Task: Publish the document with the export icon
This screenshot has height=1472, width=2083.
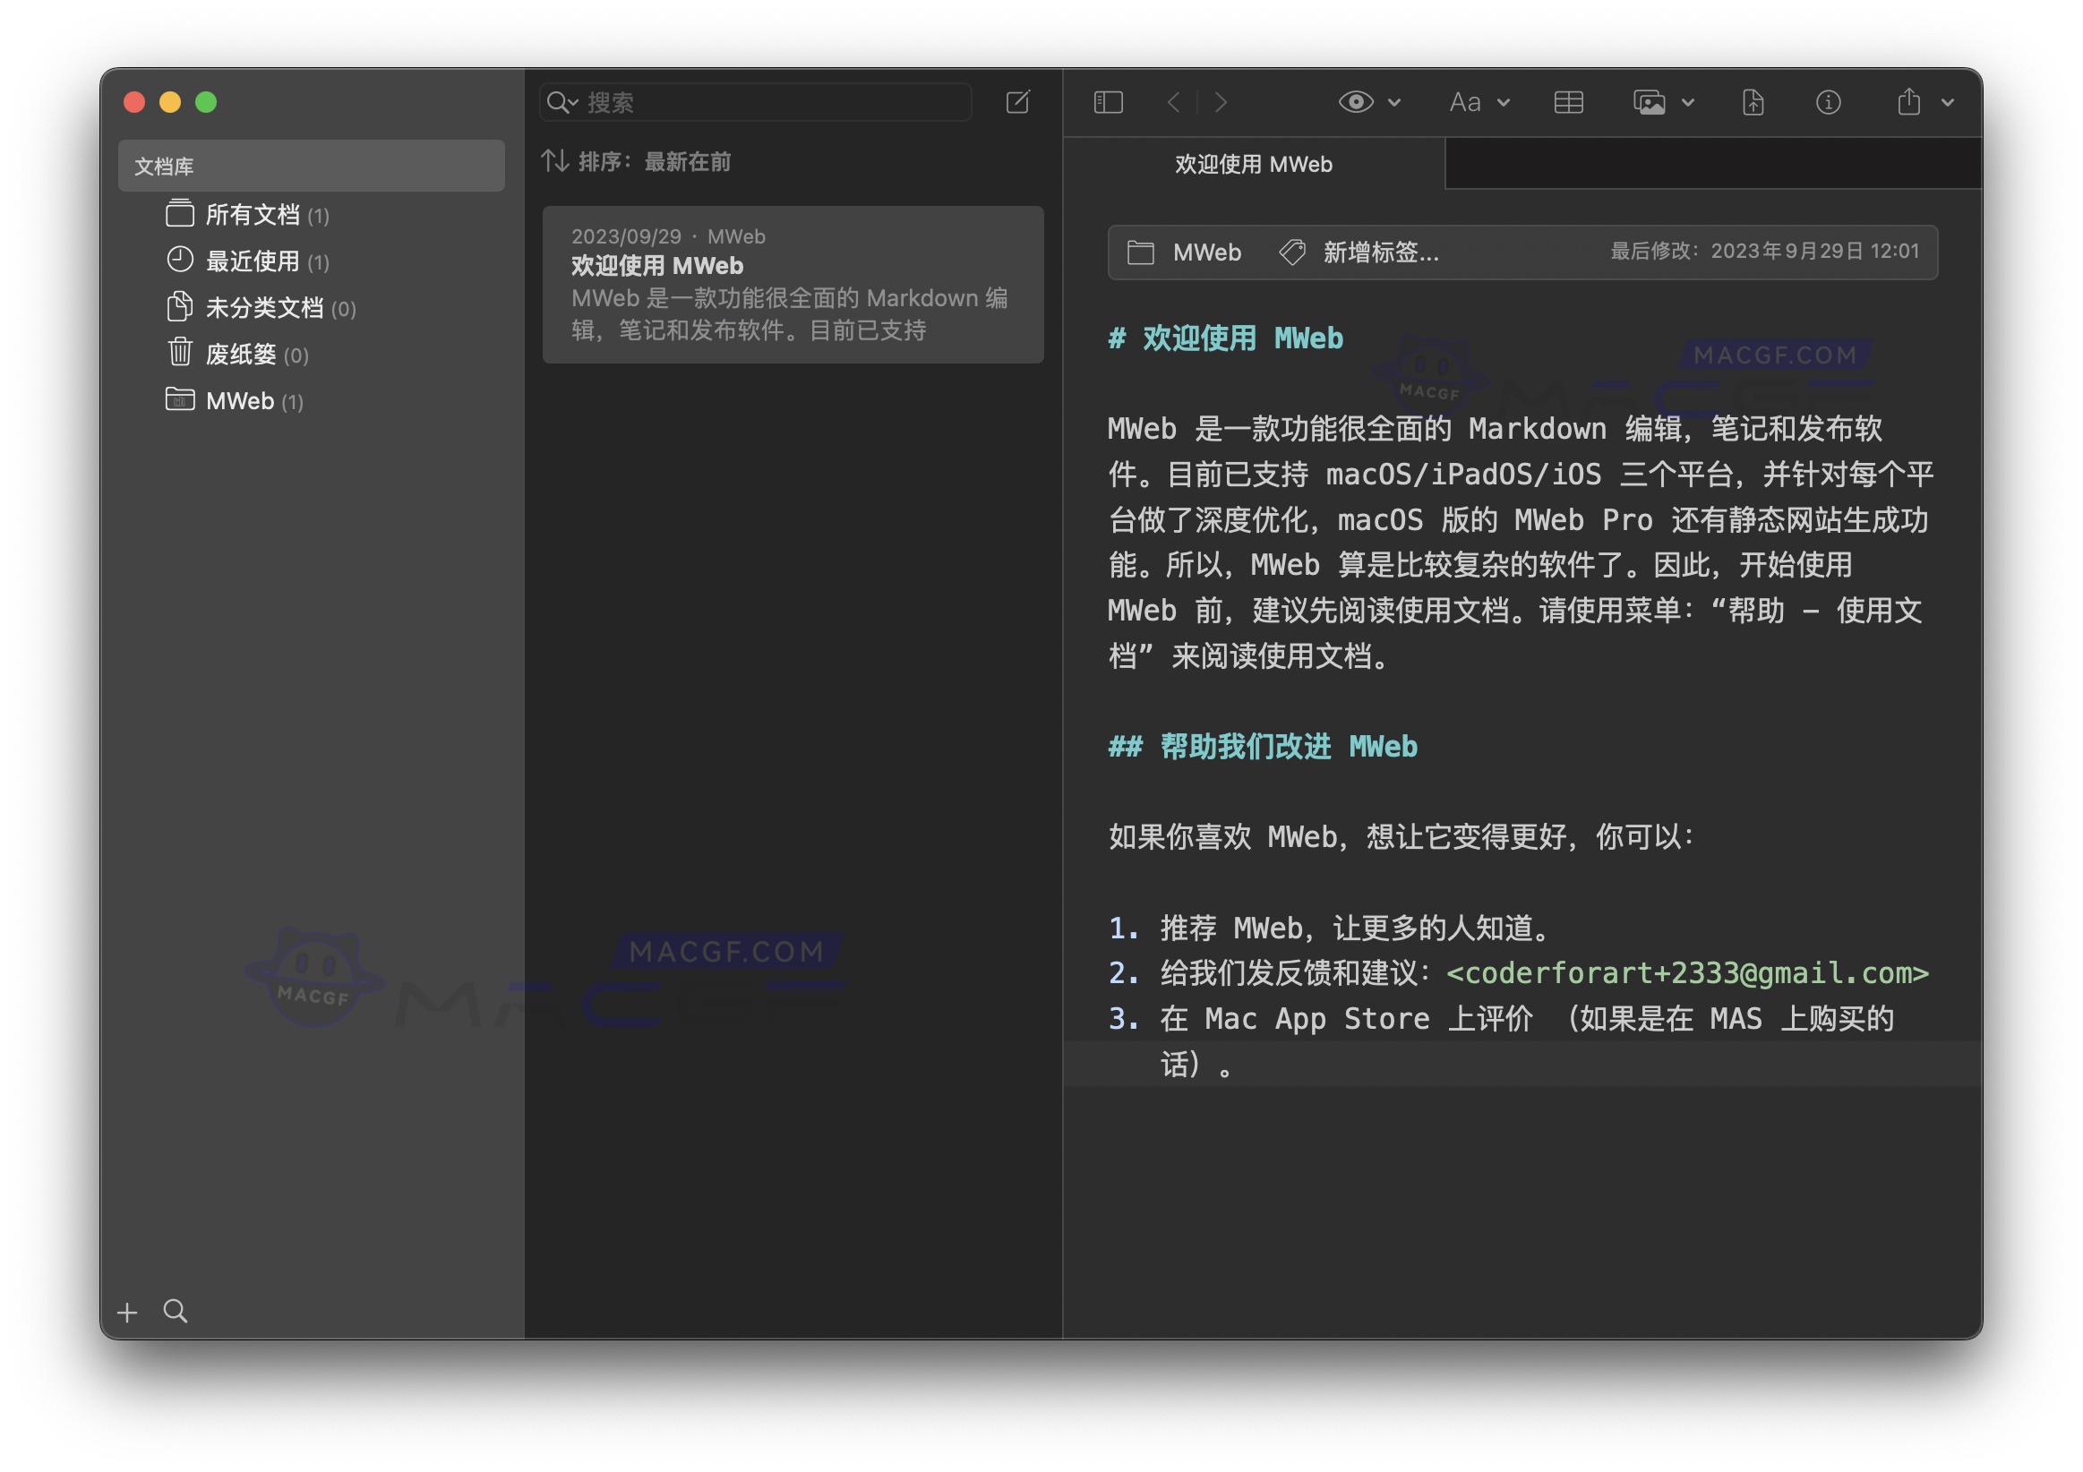Action: 1753,101
